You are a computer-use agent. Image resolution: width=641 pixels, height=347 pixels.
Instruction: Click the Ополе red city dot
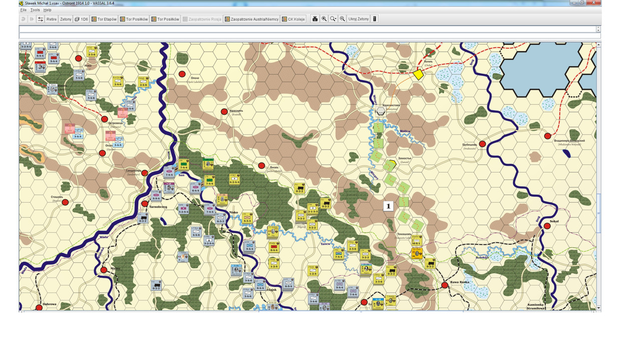coord(182,74)
